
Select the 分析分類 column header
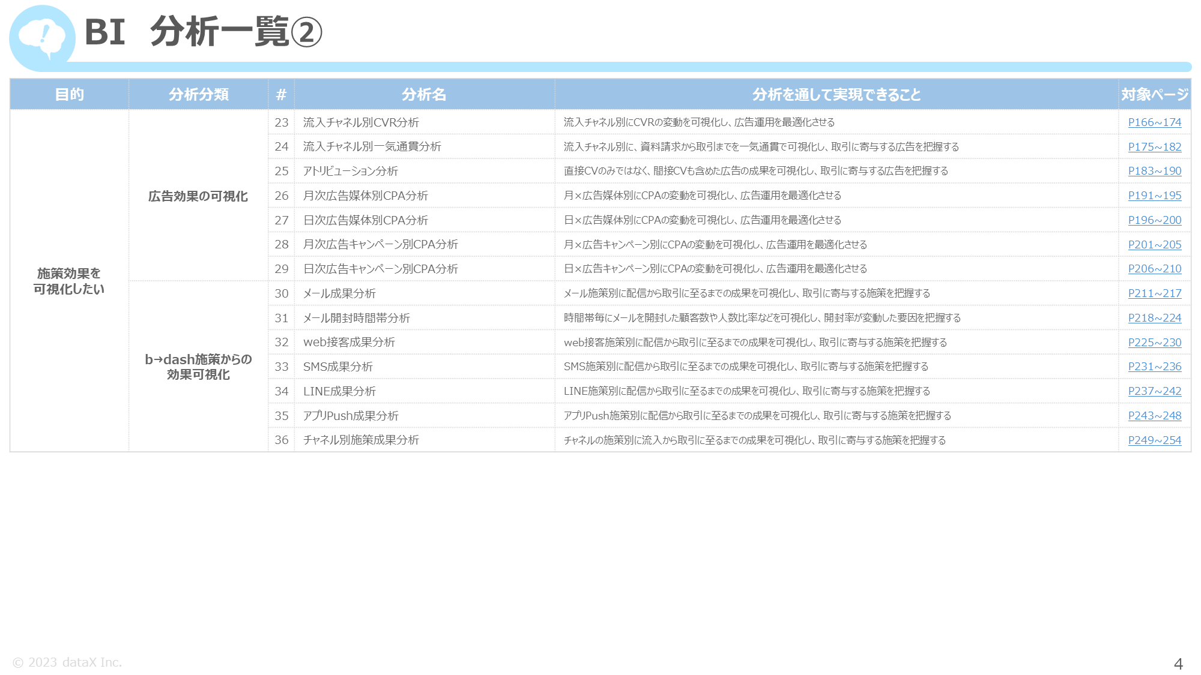[198, 94]
